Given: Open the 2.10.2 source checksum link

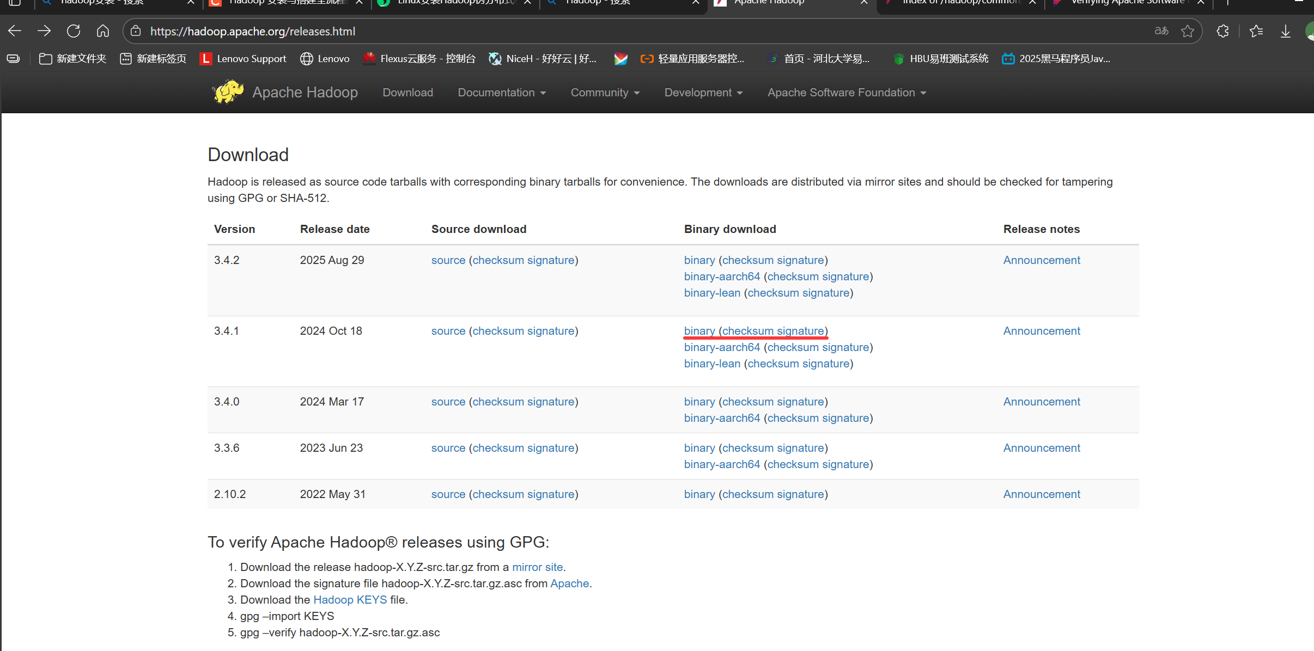Looking at the screenshot, I should (498, 494).
